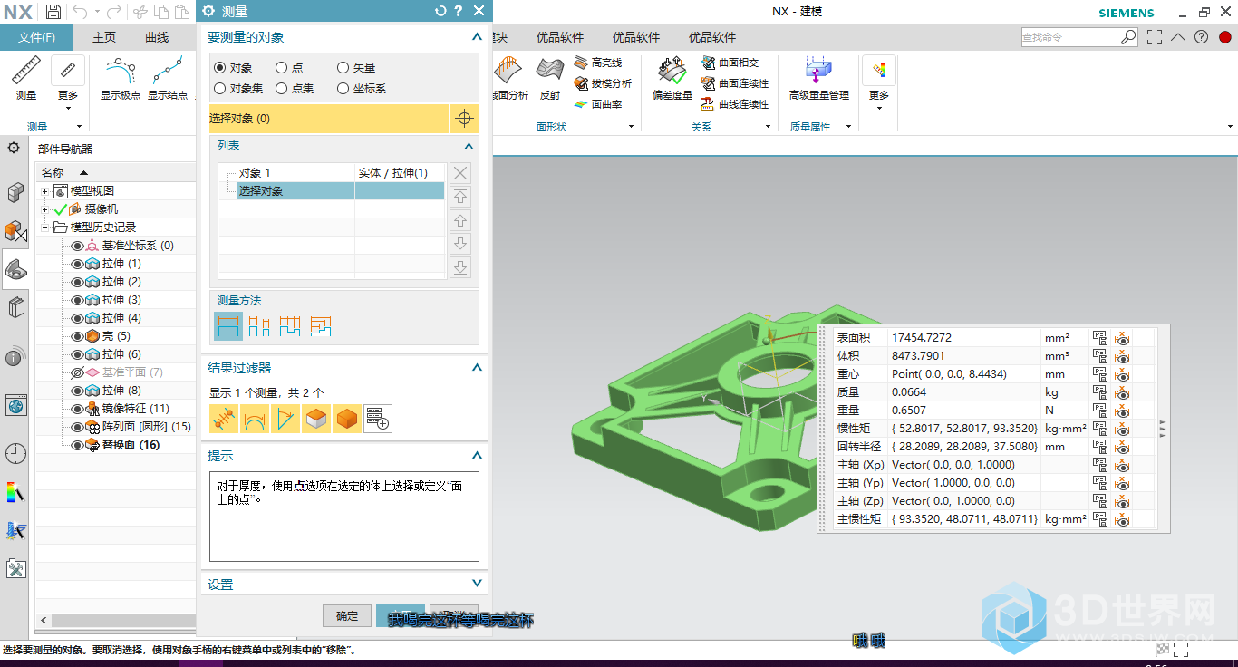Image resolution: width=1238 pixels, height=667 pixels.
Task: Click the 8473.7901 volume value
Action: click(x=918, y=356)
